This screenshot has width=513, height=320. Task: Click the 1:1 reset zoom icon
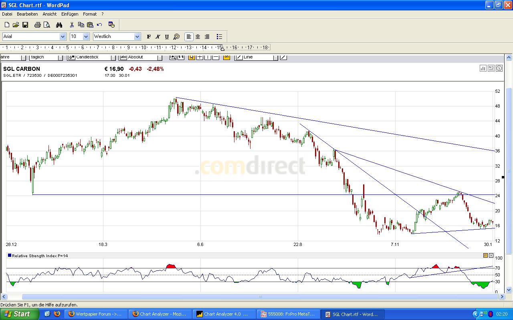pos(181,57)
